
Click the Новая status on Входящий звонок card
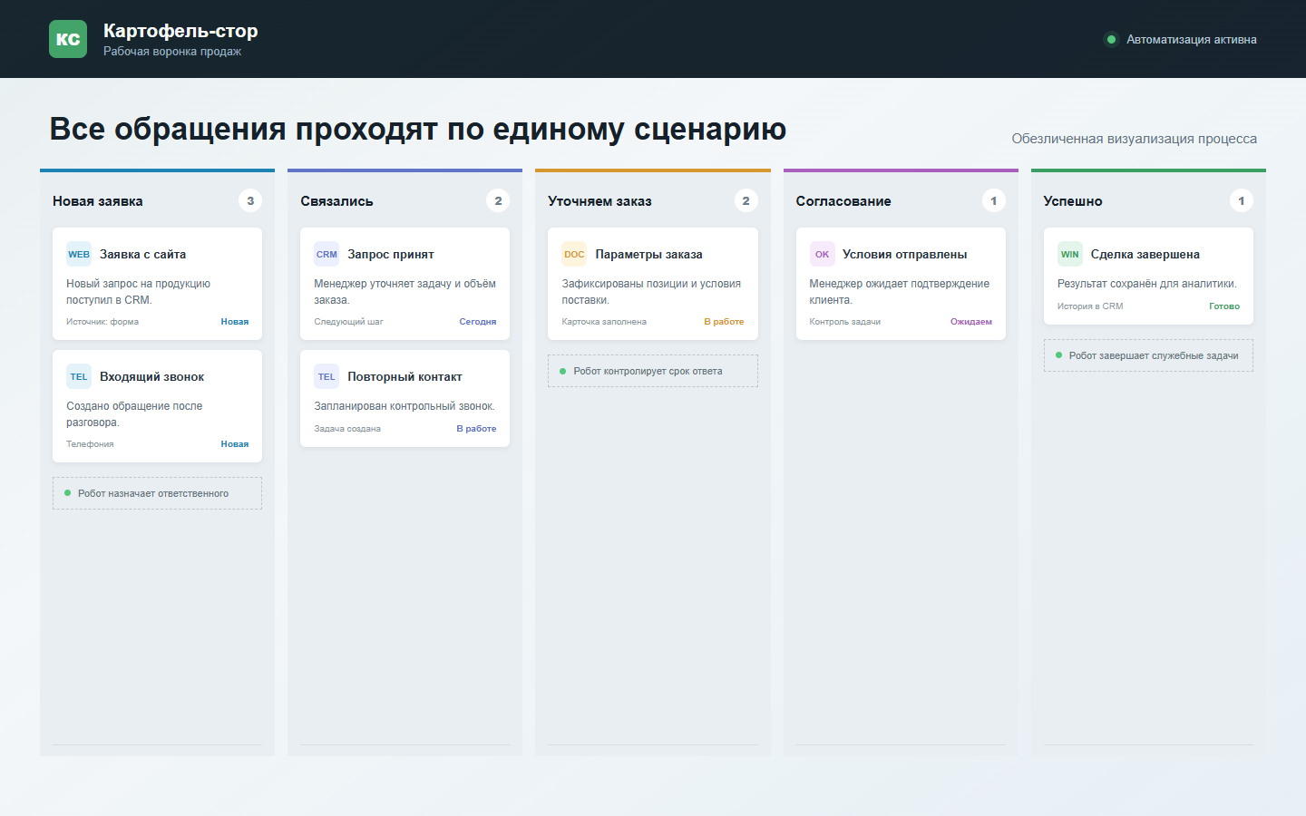(235, 444)
